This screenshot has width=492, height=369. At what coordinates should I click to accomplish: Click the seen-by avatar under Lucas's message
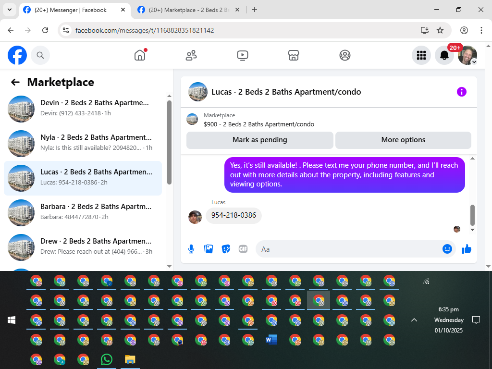coord(457,229)
